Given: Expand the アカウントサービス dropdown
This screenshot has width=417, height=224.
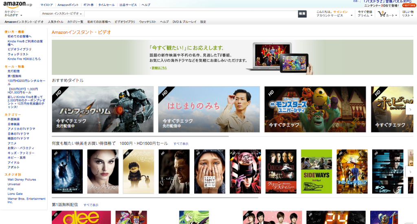Looking at the screenshot, I should point(334,15).
